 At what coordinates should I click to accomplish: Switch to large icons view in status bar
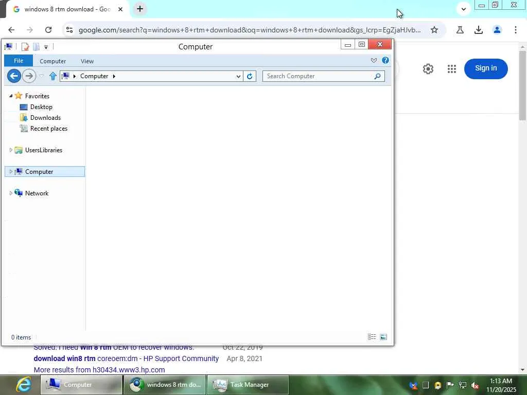click(x=383, y=337)
